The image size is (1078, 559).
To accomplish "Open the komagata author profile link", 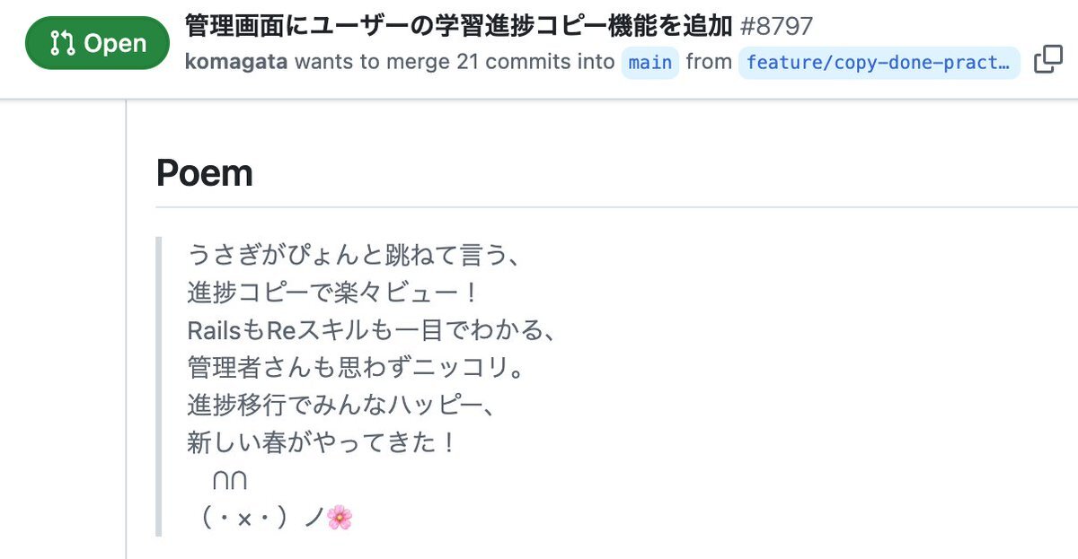I will point(236,62).
